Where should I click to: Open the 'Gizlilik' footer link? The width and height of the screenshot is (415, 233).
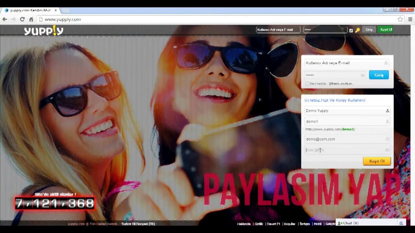(259, 224)
